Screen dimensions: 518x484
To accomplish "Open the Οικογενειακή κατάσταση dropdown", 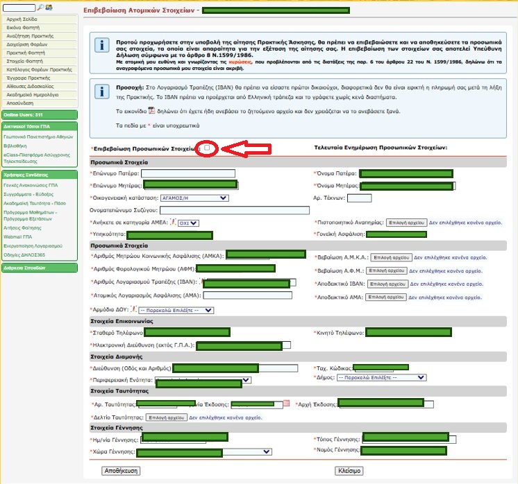I will [194, 198].
